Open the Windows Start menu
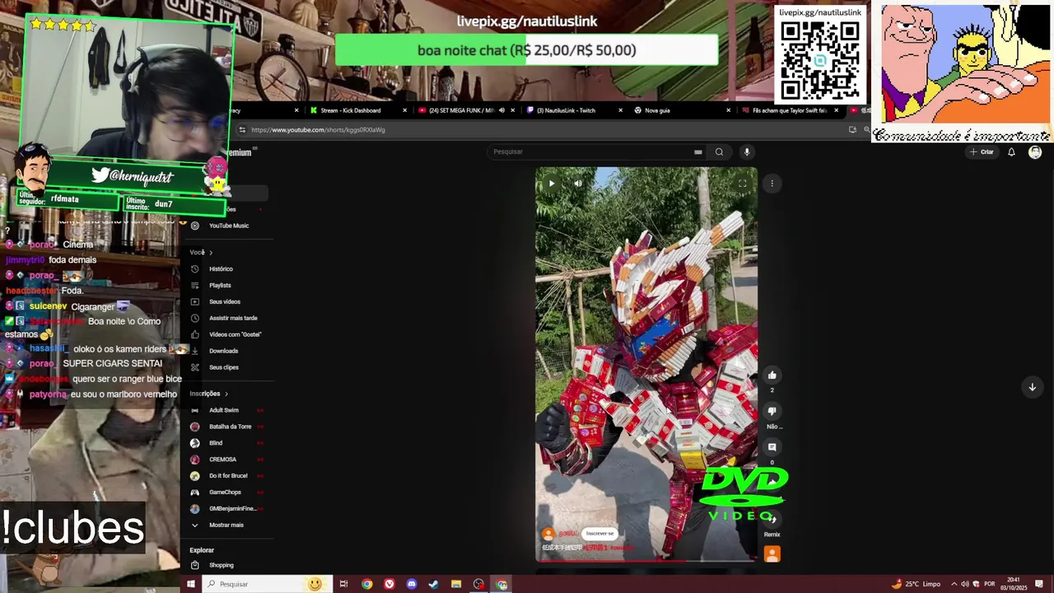Image resolution: width=1054 pixels, height=593 pixels. [190, 584]
